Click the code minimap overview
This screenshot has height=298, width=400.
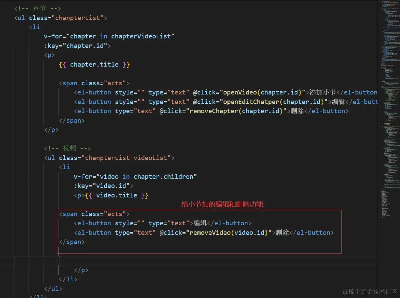tap(390, 110)
